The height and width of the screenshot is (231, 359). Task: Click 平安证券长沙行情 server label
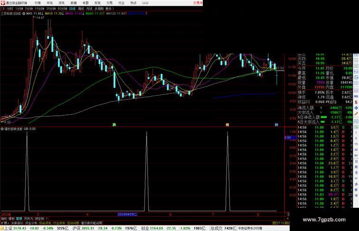pos(250,228)
